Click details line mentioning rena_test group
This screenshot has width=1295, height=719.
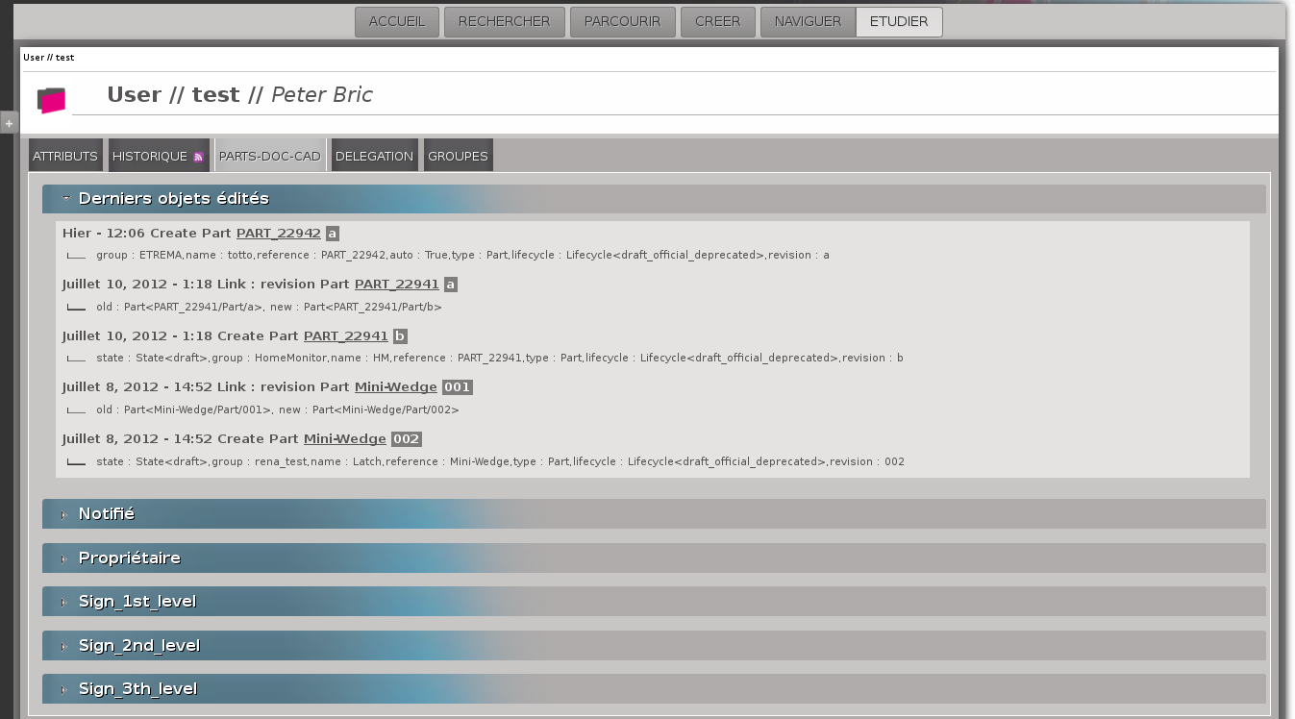click(501, 461)
